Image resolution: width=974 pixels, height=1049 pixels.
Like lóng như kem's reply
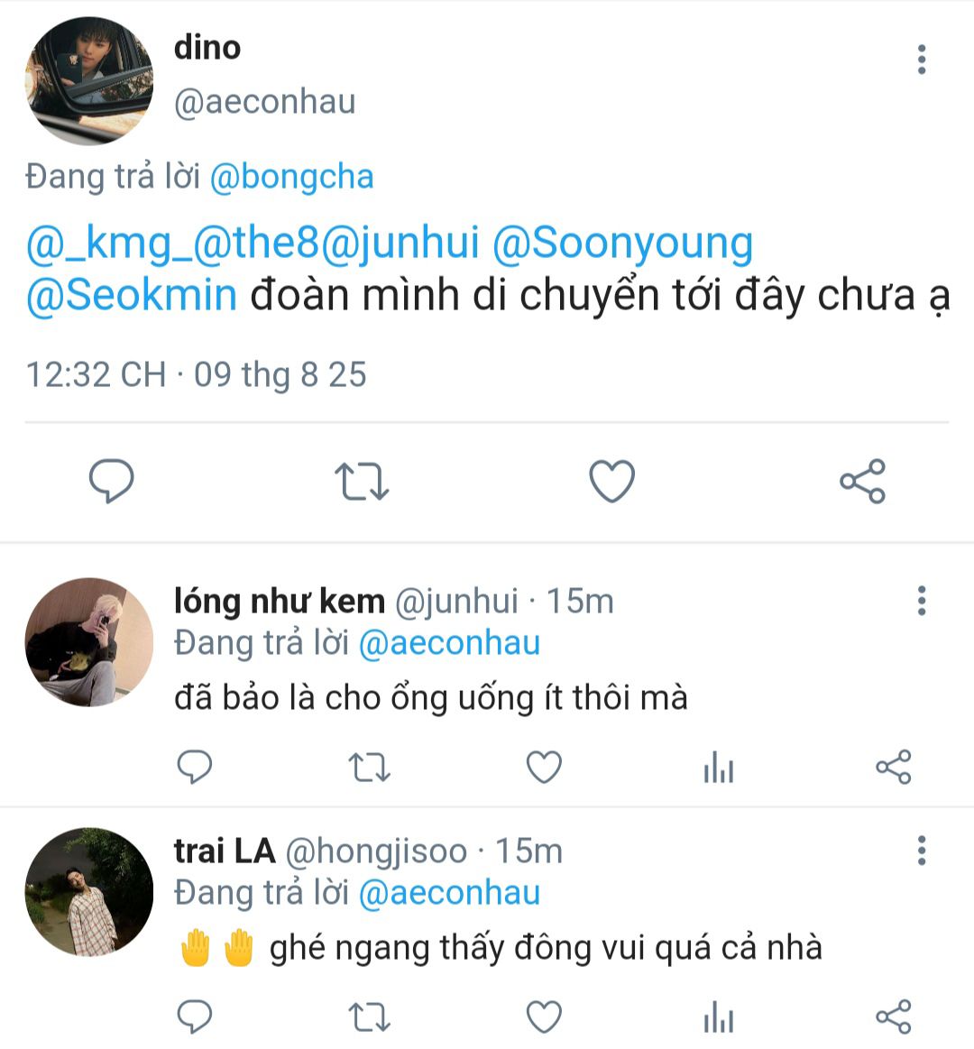544,768
